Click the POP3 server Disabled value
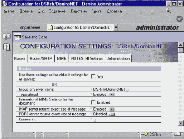The image size is (184, 139). tap(100, 114)
